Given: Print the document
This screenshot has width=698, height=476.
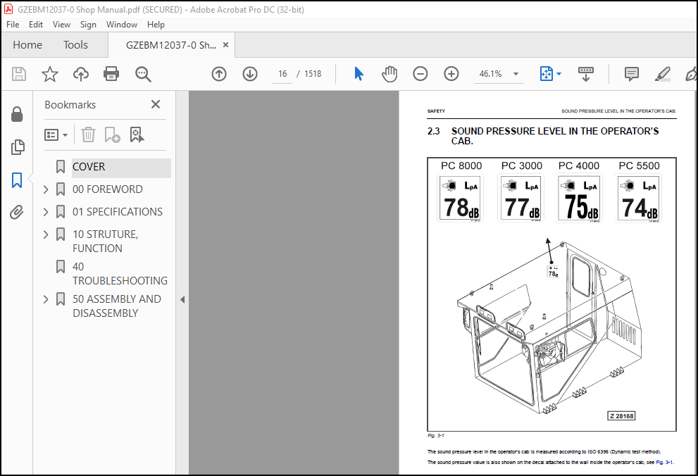Looking at the screenshot, I should point(111,74).
